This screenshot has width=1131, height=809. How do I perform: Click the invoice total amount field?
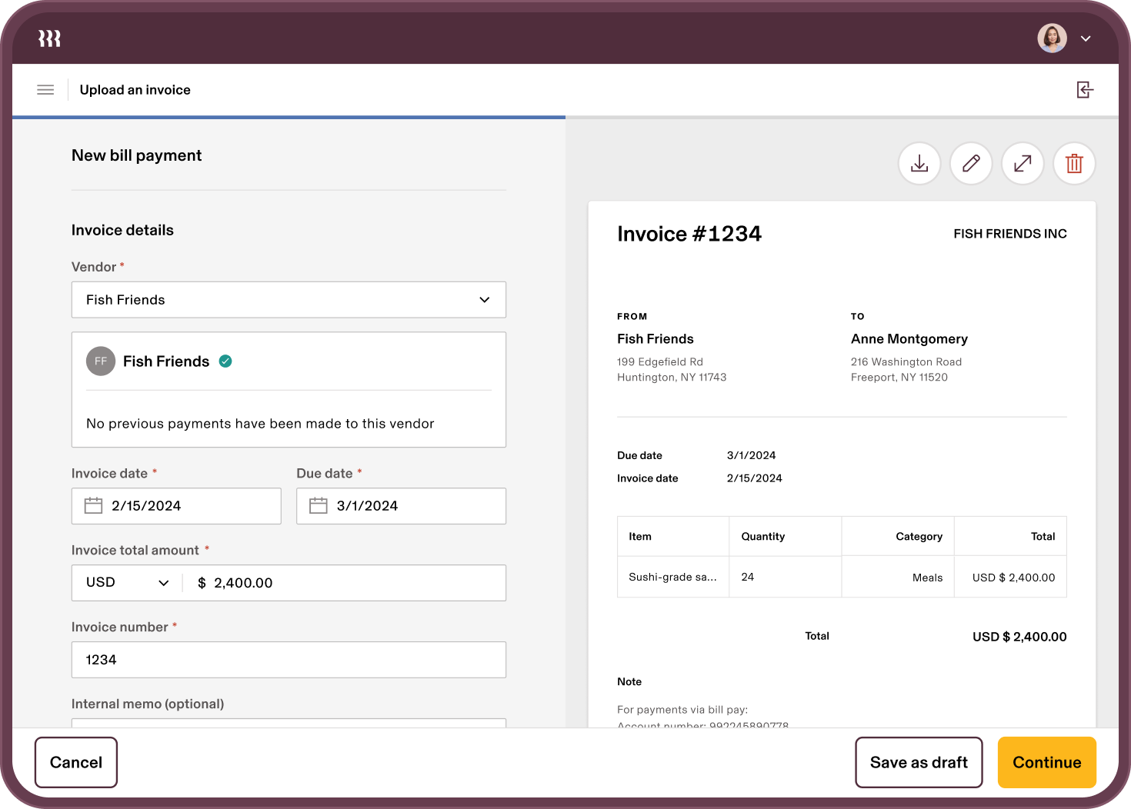pos(344,583)
